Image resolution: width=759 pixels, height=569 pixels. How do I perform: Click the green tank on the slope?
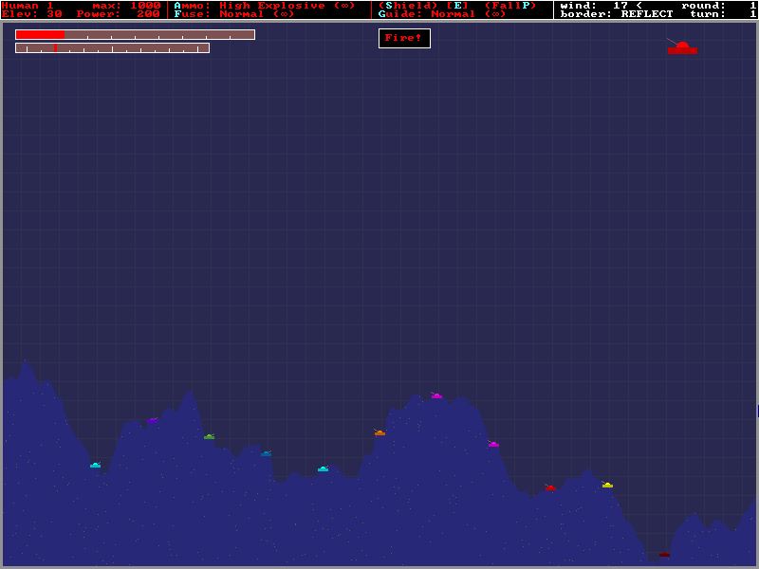click(209, 436)
